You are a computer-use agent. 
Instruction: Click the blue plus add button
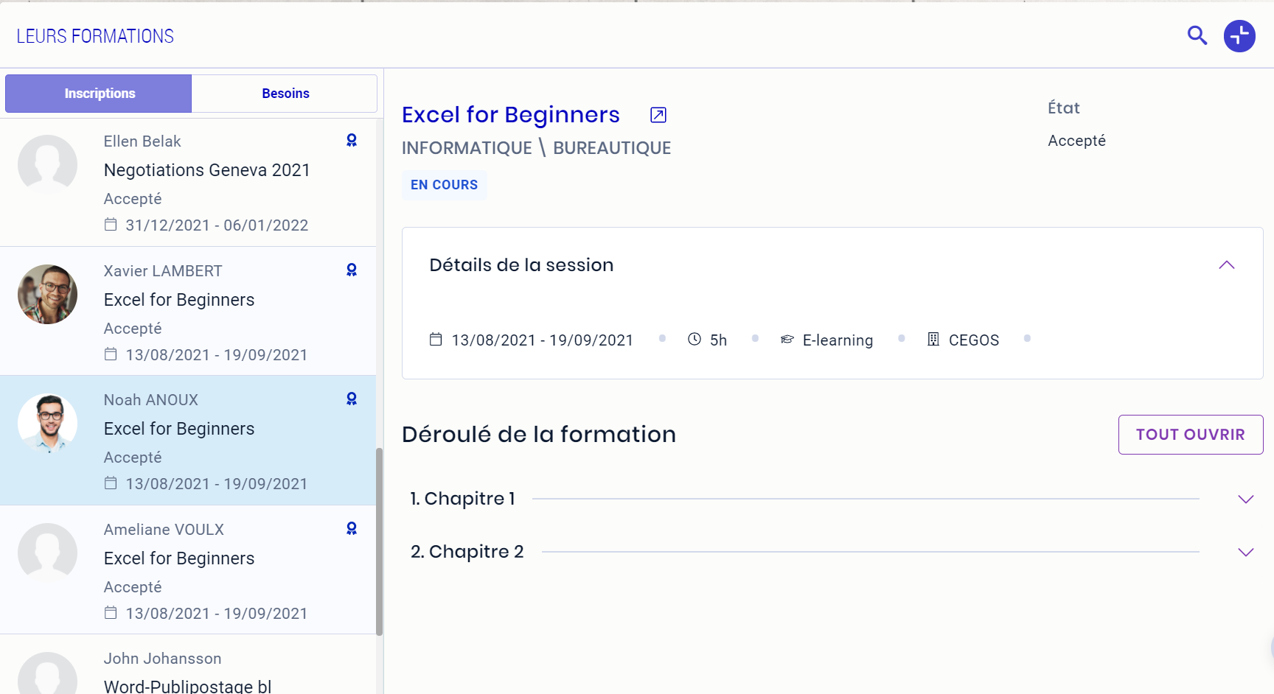coord(1239,35)
